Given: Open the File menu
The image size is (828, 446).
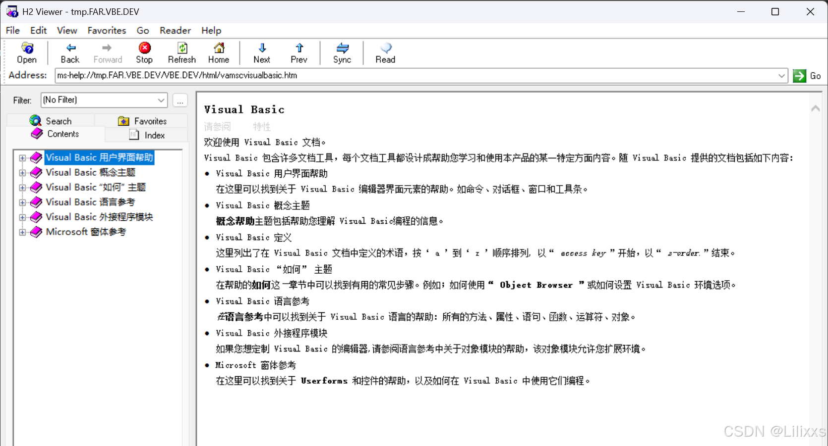Looking at the screenshot, I should [13, 30].
